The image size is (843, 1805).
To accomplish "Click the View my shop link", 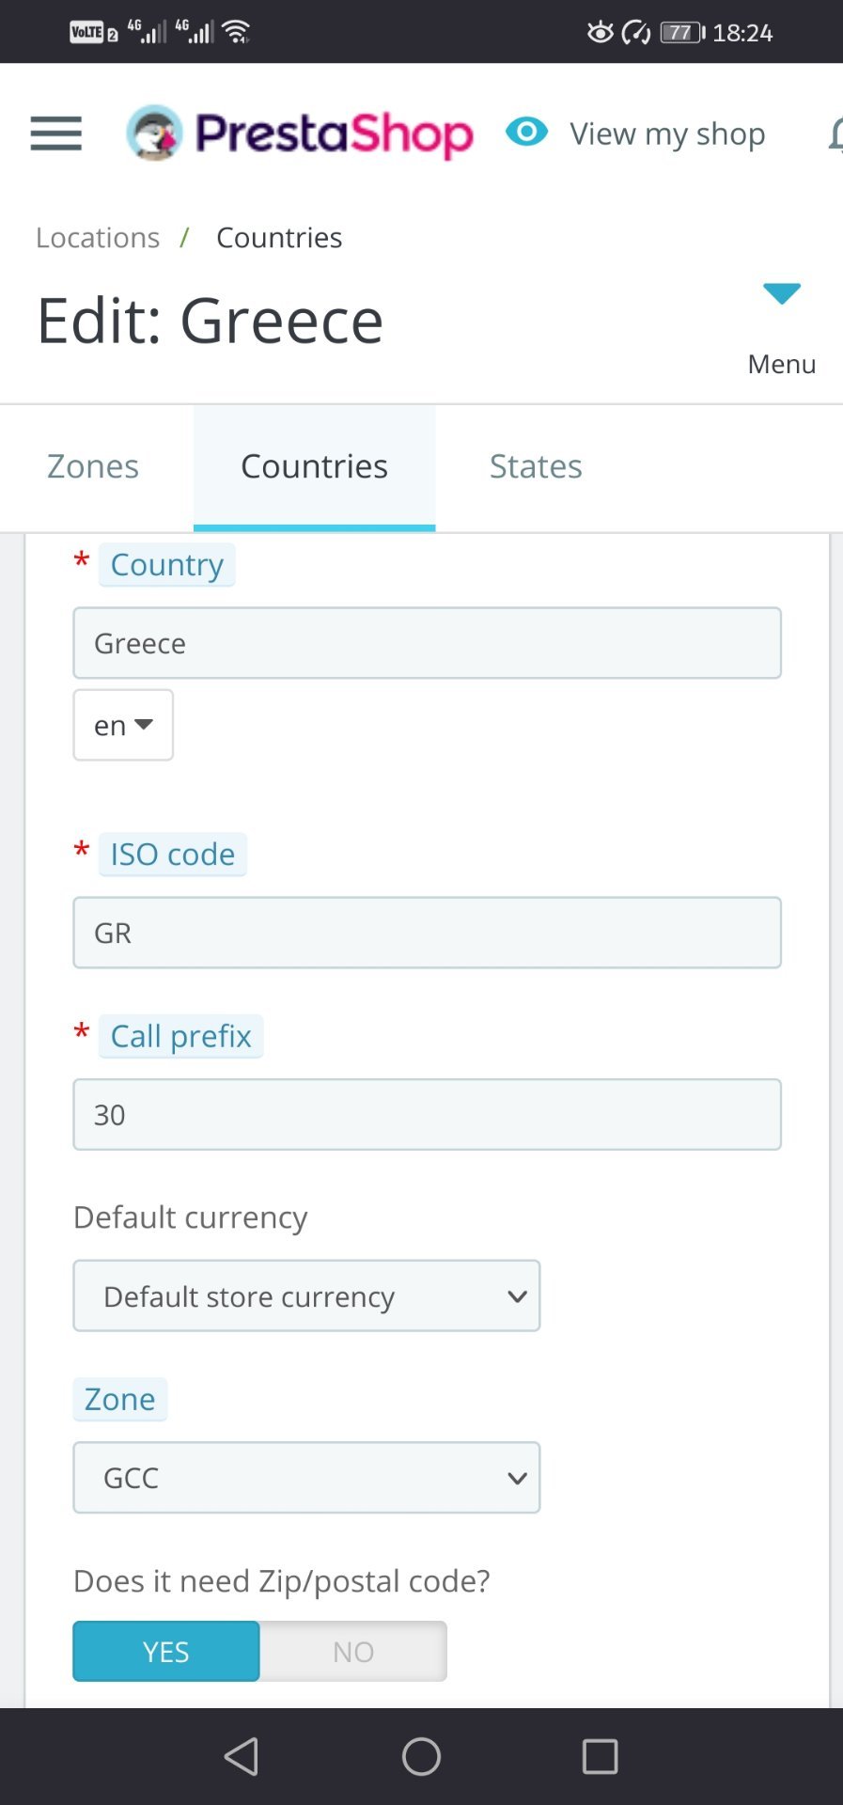I will [667, 133].
